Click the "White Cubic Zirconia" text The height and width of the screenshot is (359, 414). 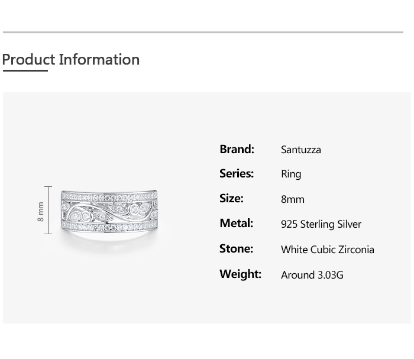click(x=328, y=250)
